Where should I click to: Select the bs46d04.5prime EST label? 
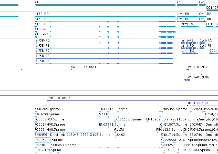click(x=63, y=145)
